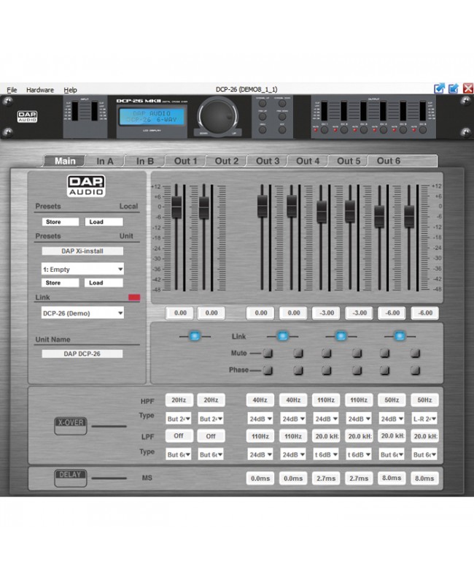Viewport: 474px width, 580px height.
Task: Open the '1: Empty' unit preset dropdown
Action: [x=82, y=269]
